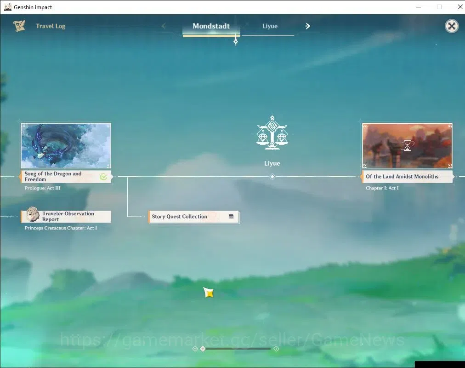The height and width of the screenshot is (368, 465).
Task: Click the Travel Log title text
Action: pos(51,26)
